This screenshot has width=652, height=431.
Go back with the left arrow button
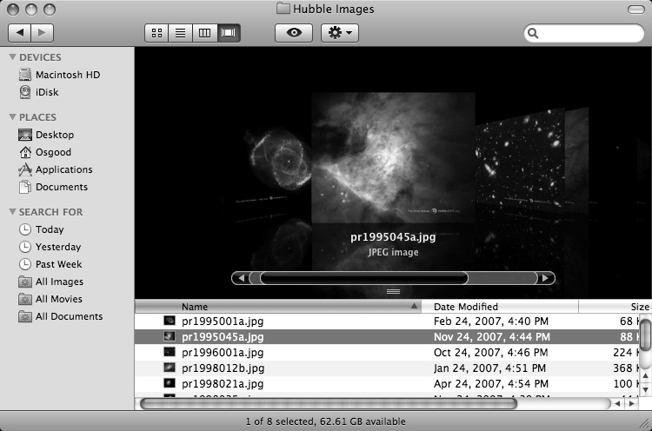[19, 33]
